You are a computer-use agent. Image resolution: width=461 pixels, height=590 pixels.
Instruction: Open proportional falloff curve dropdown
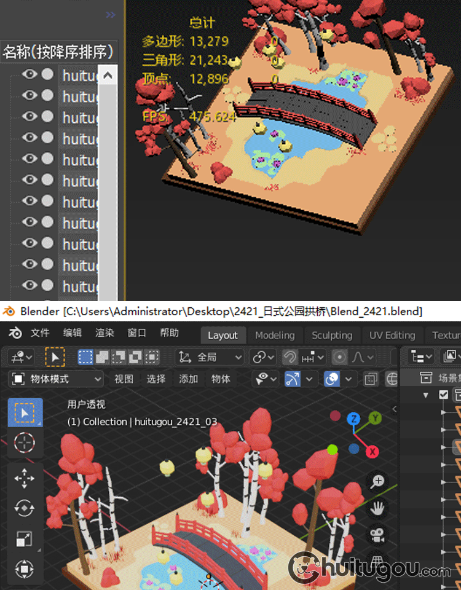click(363, 357)
